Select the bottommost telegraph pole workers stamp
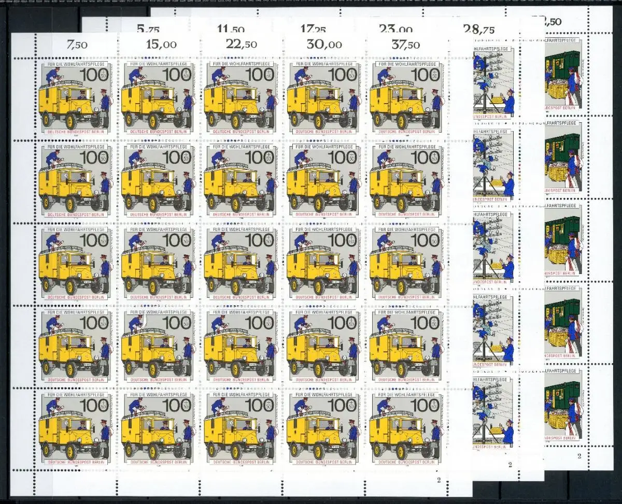This screenshot has width=622, height=504. coord(492,413)
